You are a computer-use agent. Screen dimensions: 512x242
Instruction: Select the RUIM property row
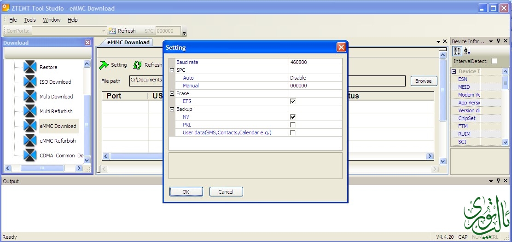pos(476,134)
